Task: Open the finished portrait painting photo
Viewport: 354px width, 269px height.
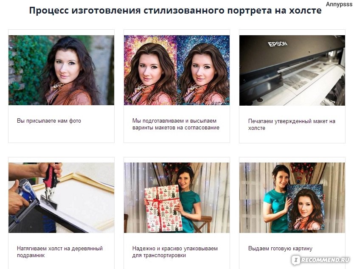Action: click(292, 198)
